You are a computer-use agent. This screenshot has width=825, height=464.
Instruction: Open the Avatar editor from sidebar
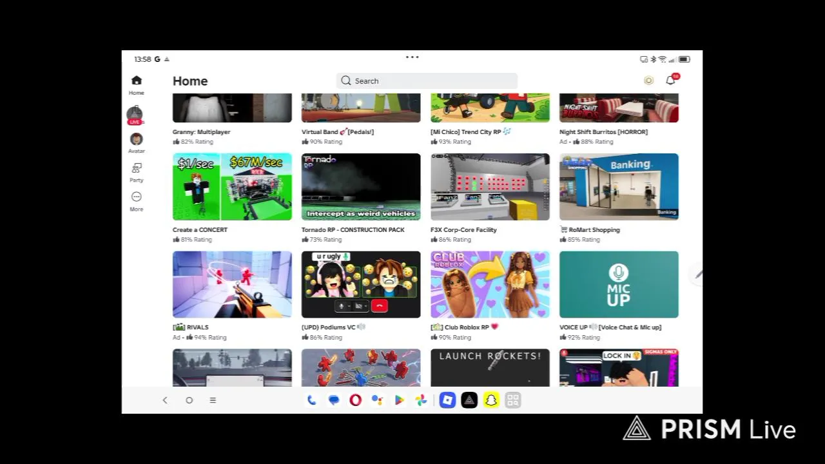point(136,143)
